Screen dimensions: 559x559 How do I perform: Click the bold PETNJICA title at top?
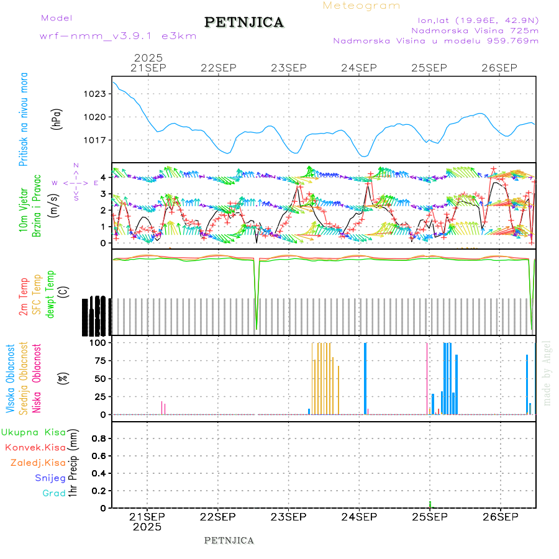click(x=244, y=22)
